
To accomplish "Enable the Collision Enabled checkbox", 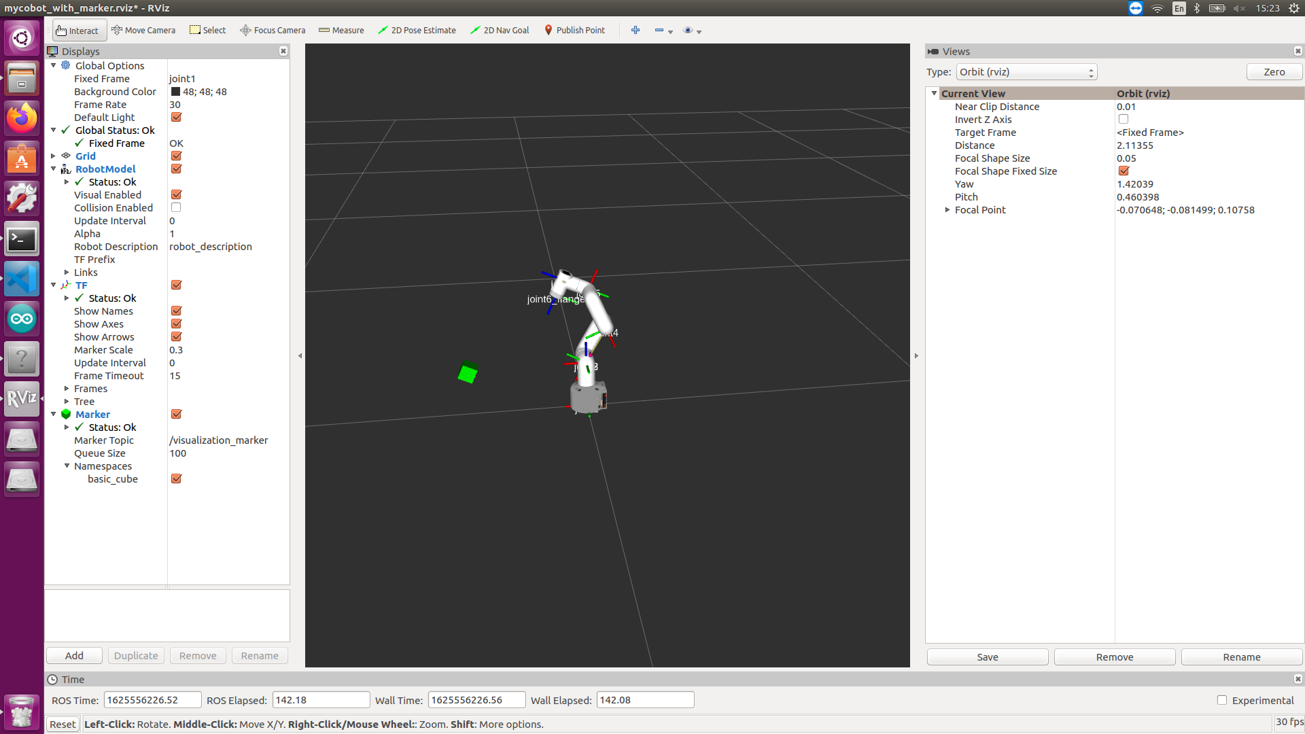I will (176, 208).
